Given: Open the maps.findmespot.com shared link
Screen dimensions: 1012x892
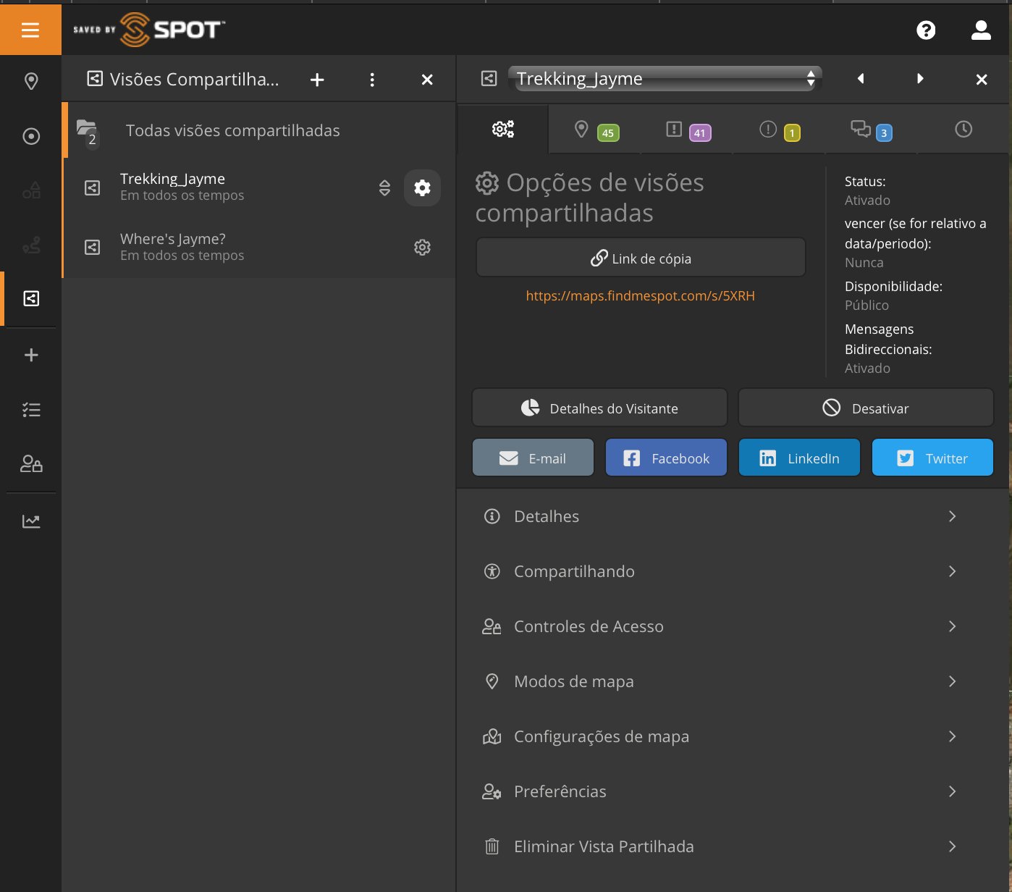Looking at the screenshot, I should pyautogui.click(x=640, y=295).
